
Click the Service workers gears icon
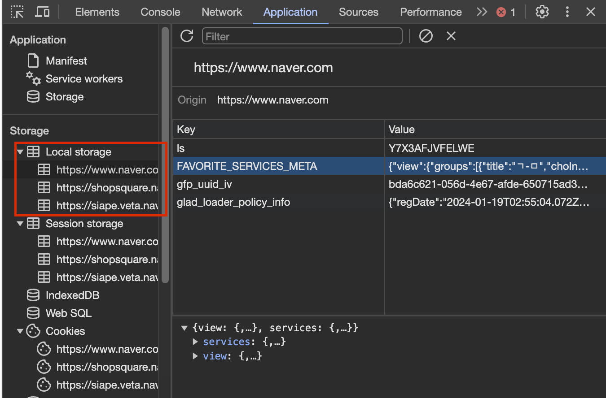tap(33, 78)
